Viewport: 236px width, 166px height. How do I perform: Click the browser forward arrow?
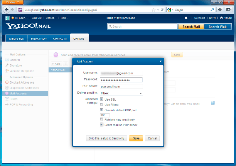pyautogui.click(x=13, y=10)
